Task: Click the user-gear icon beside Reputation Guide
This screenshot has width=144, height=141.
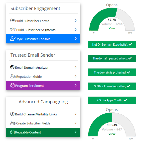Action: click(x=13, y=76)
